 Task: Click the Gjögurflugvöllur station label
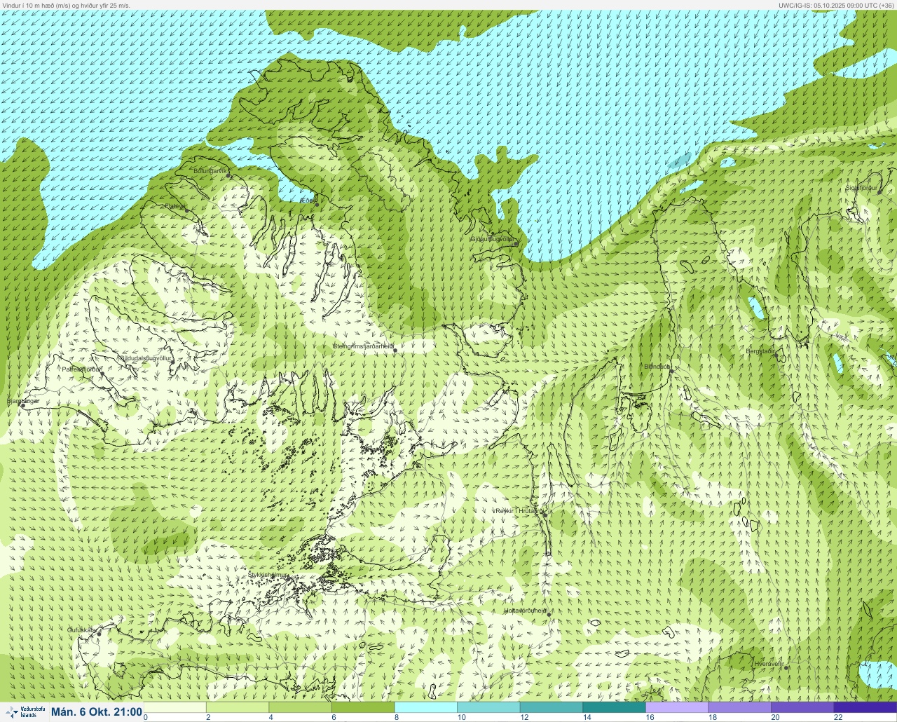(x=492, y=239)
